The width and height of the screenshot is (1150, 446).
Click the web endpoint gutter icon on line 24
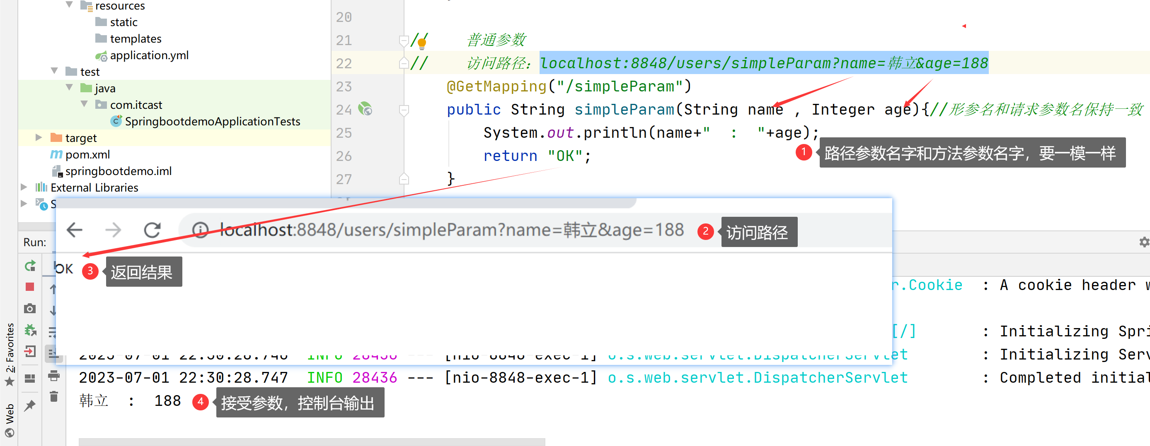(x=365, y=109)
